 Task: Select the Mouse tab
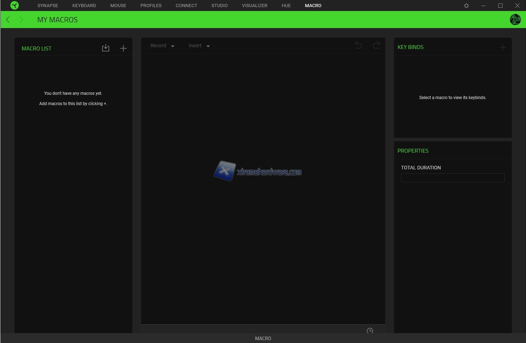[118, 6]
